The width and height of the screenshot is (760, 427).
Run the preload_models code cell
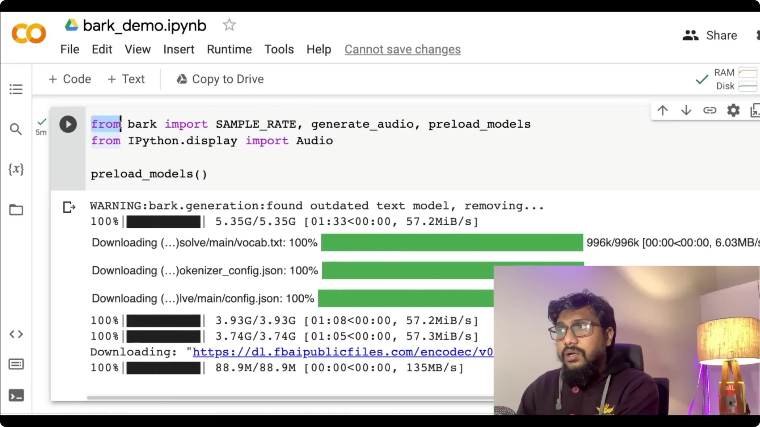point(68,124)
